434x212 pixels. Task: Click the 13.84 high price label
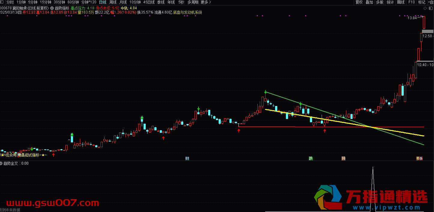[412, 18]
